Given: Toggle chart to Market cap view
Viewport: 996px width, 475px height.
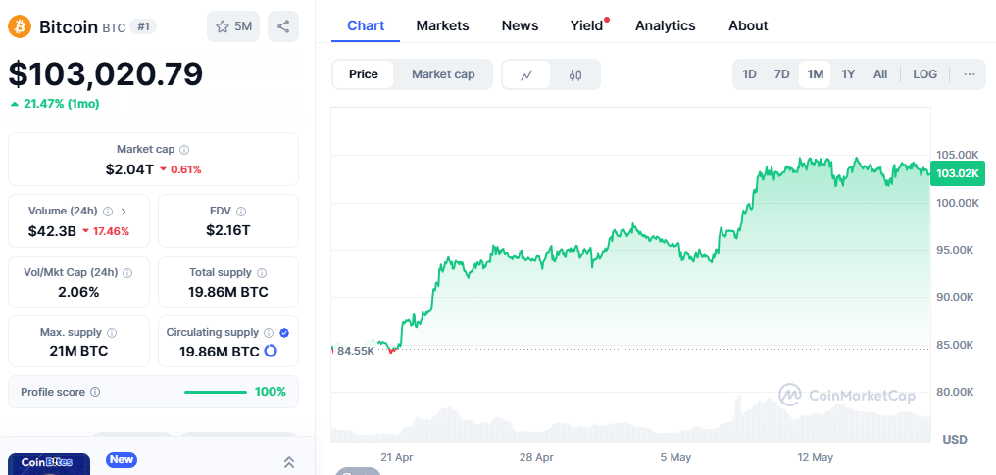Looking at the screenshot, I should coord(443,74).
